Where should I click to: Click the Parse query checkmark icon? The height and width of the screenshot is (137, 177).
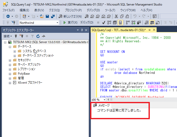(103, 23)
